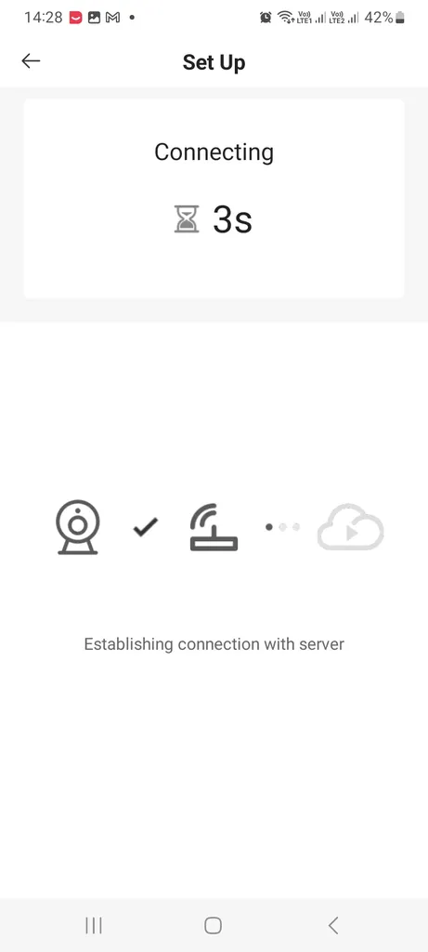Tap the Connecting label
428x952 pixels.
tap(214, 152)
